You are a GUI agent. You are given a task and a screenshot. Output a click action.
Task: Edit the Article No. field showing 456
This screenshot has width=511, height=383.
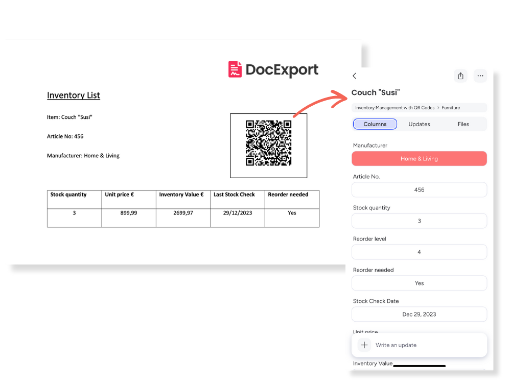pyautogui.click(x=419, y=190)
